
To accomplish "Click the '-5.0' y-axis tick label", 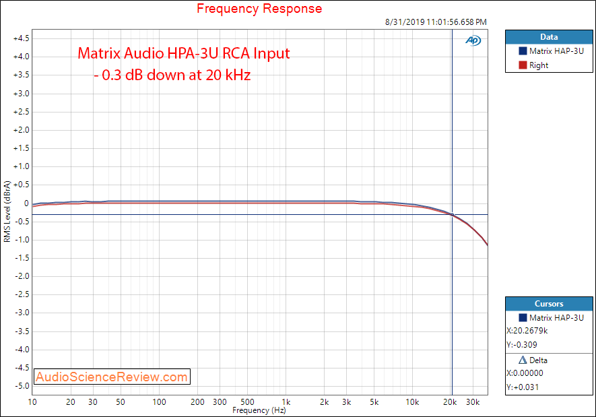I will [x=22, y=386].
